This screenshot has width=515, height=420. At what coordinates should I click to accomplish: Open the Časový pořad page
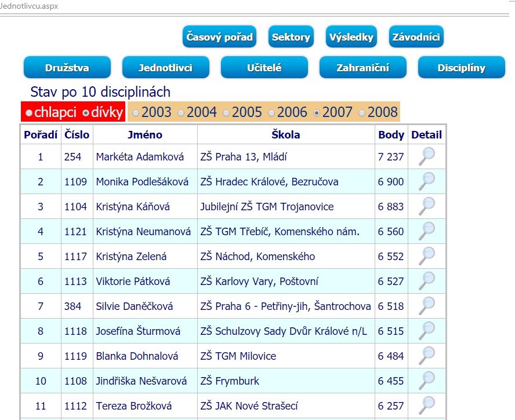[219, 36]
